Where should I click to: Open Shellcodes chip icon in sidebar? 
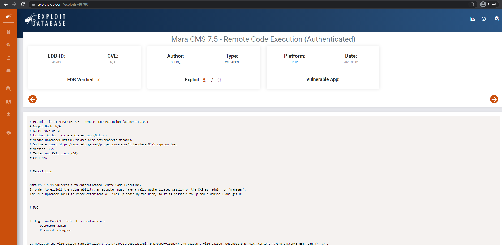pyautogui.click(x=8, y=70)
